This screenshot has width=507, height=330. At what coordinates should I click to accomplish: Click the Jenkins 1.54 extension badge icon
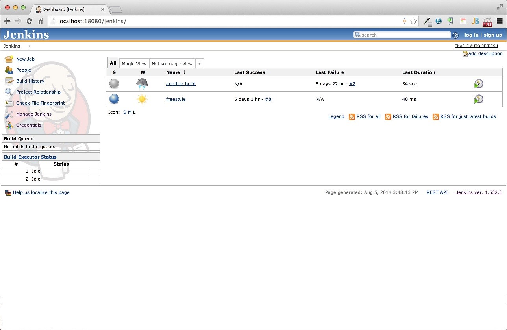(488, 22)
